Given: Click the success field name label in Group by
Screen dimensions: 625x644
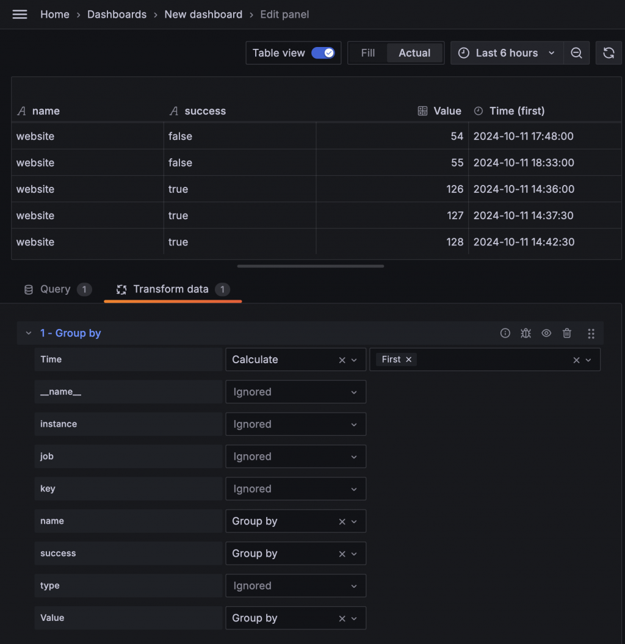Looking at the screenshot, I should point(58,553).
